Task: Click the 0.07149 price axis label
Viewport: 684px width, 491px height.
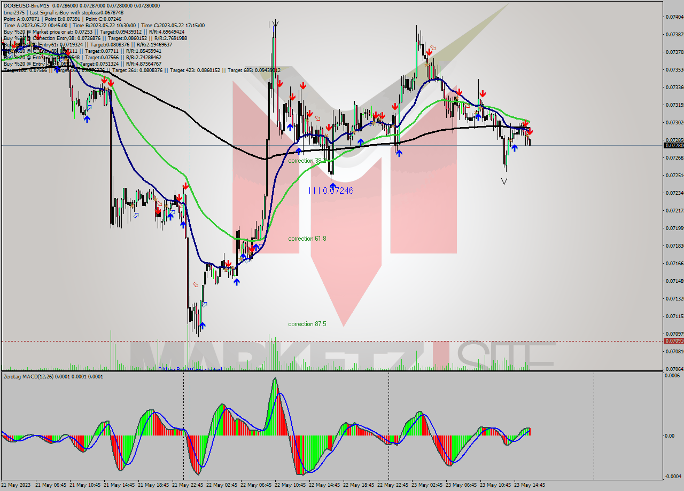Action: [x=674, y=281]
